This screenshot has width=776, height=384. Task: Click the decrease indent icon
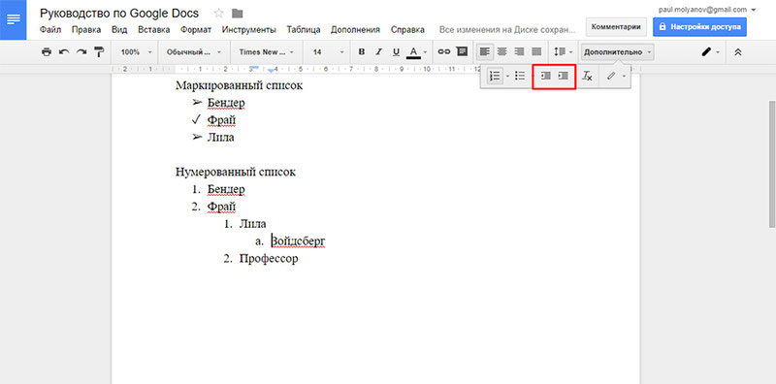click(545, 76)
